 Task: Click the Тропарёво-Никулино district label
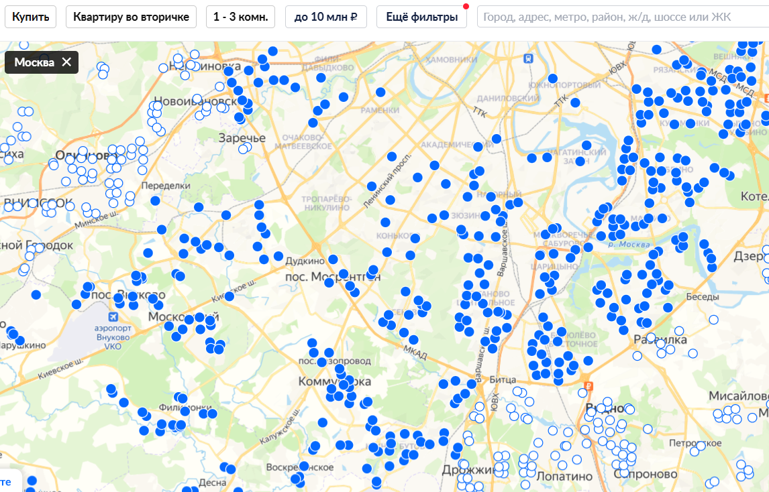326,203
